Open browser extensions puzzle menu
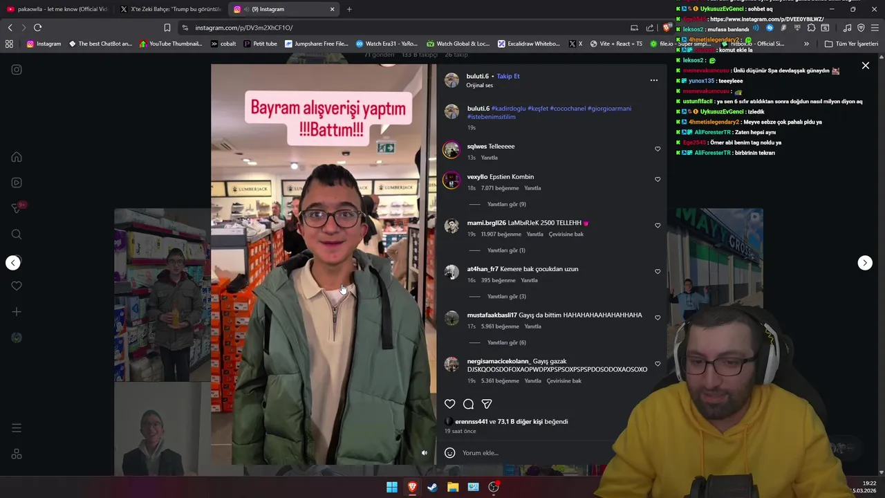 (x=811, y=28)
